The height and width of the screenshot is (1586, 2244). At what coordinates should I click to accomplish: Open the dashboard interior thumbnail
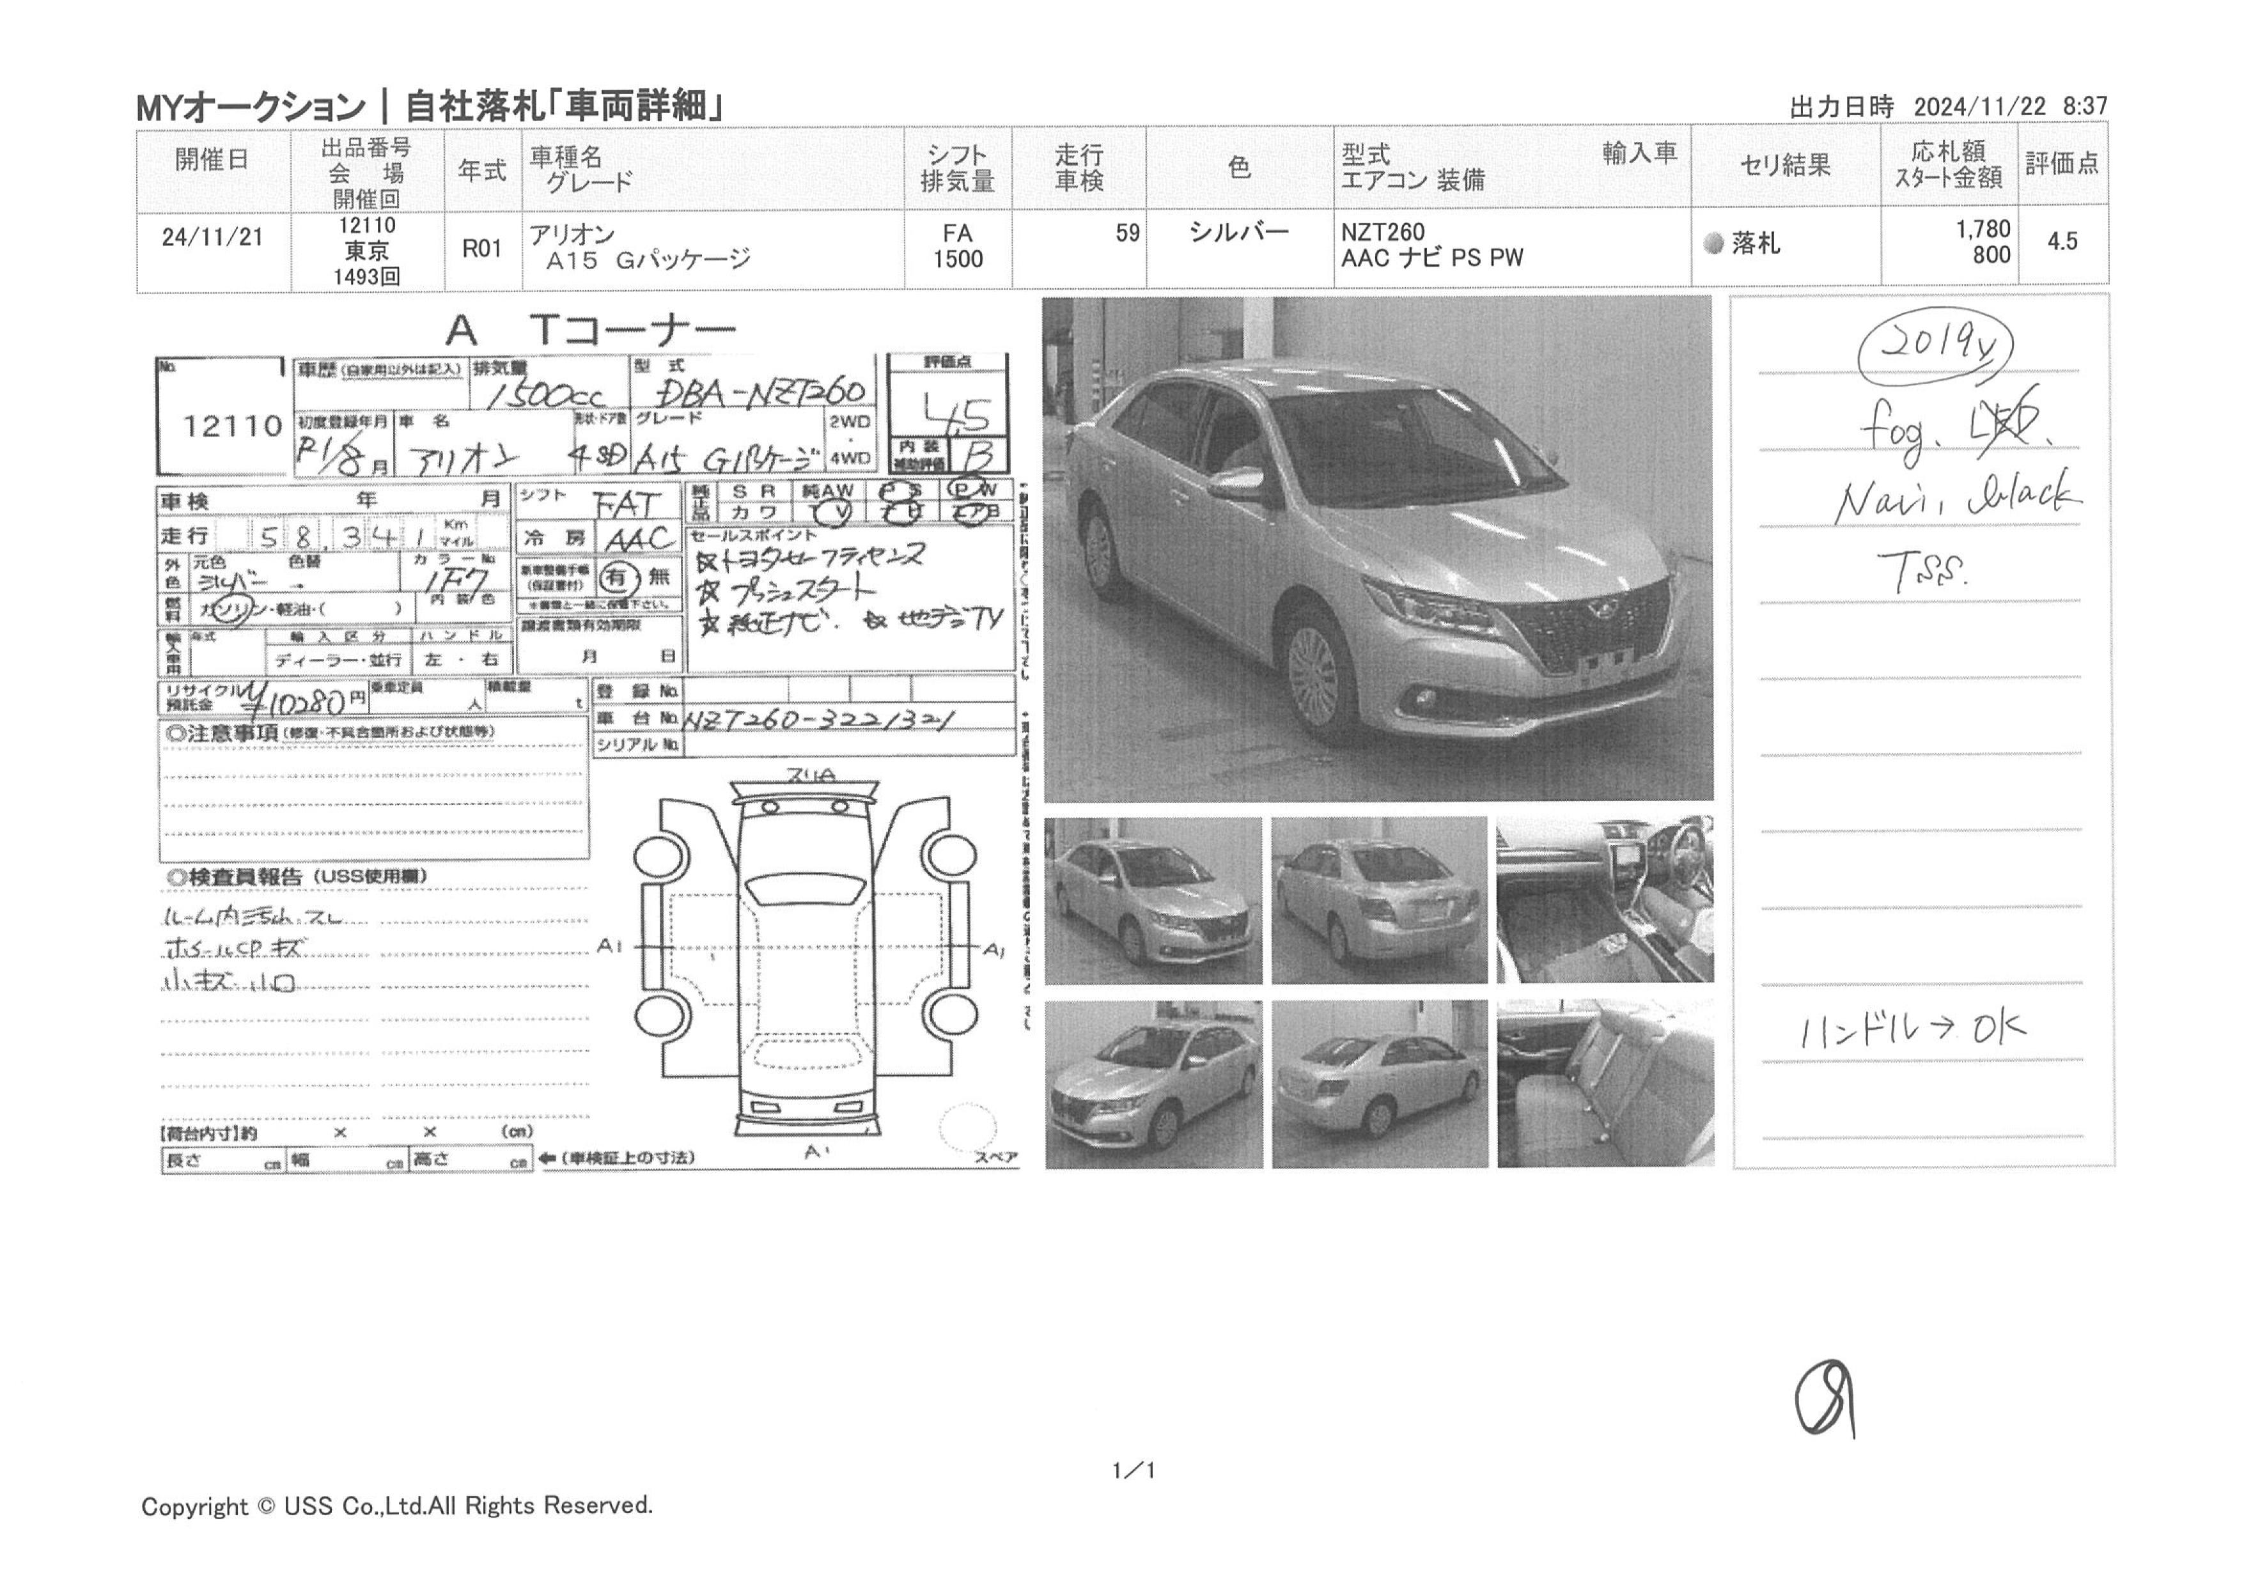pos(1605,900)
